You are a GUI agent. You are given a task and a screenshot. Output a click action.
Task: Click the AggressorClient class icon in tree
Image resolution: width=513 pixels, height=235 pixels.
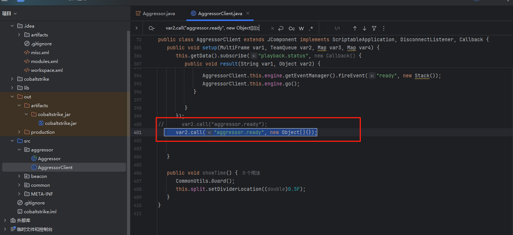pyautogui.click(x=34, y=167)
